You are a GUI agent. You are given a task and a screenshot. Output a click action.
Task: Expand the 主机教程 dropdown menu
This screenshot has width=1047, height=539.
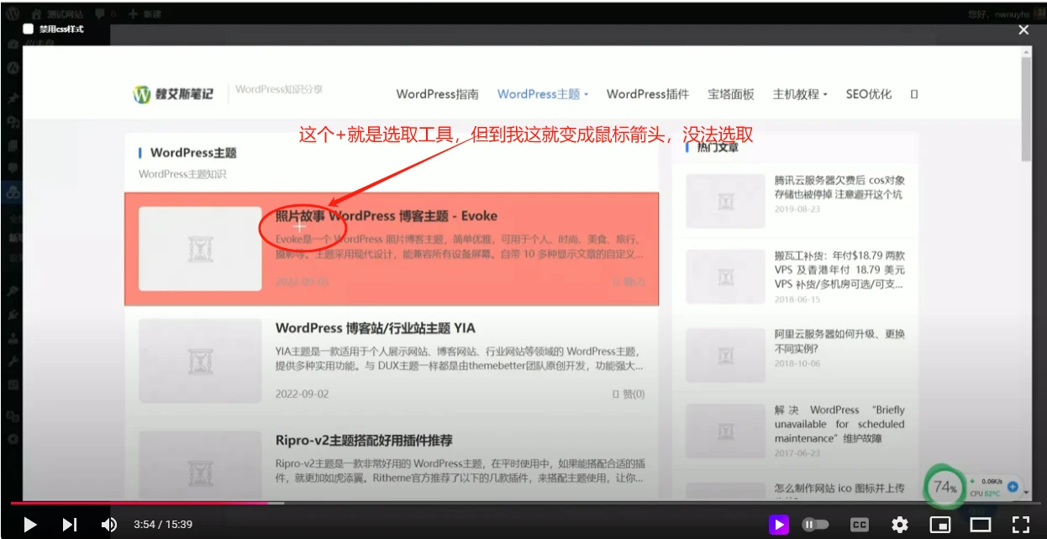point(800,94)
